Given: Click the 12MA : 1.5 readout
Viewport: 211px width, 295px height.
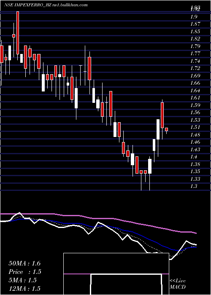Looking at the screenshot, I should tap(24, 289).
